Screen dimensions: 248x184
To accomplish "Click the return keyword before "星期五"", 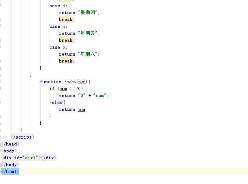I will point(67,33).
